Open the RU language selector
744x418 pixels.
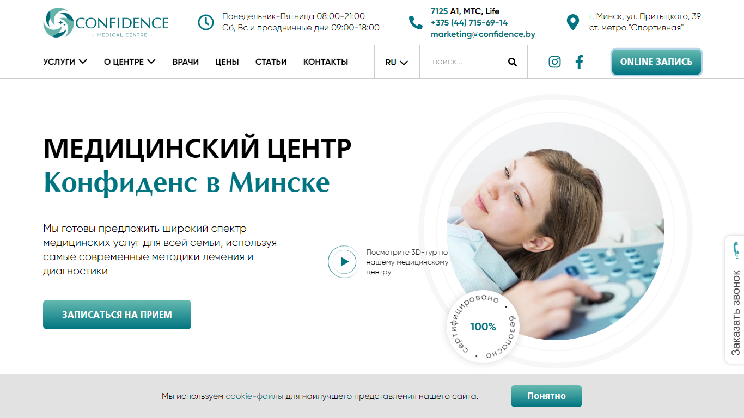(397, 63)
